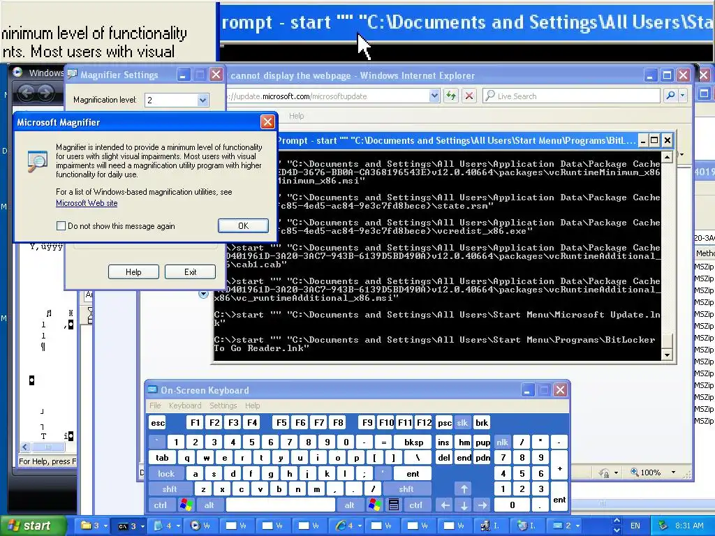Open Windows Media Player taskbar button
715x536 pixels.
200,526
